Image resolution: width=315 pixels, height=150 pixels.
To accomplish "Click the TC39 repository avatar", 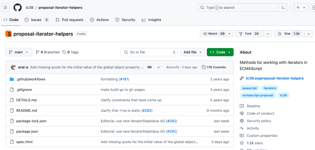I will pos(8,34).
